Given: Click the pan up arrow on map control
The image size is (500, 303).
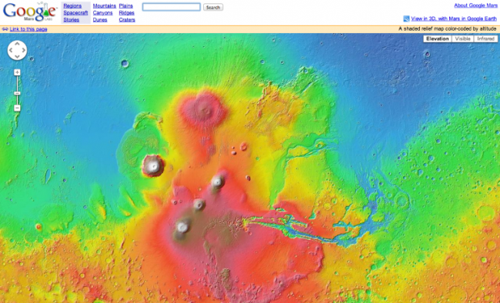Looking at the screenshot, I should (x=17, y=44).
